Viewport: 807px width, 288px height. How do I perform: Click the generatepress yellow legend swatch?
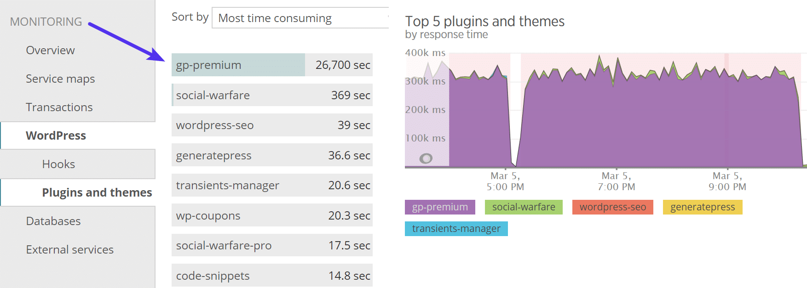point(703,207)
